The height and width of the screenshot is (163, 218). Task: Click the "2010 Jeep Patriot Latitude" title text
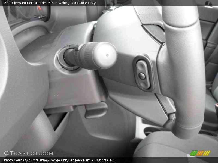tap(25, 3)
